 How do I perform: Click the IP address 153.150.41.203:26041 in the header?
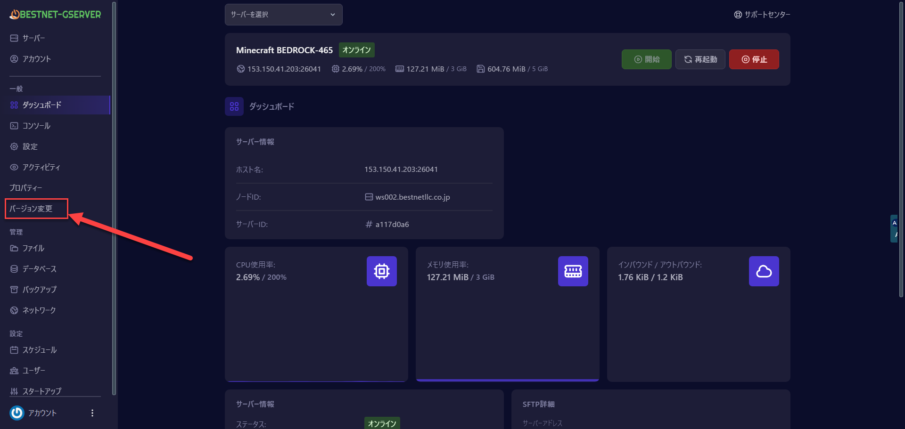(x=284, y=69)
